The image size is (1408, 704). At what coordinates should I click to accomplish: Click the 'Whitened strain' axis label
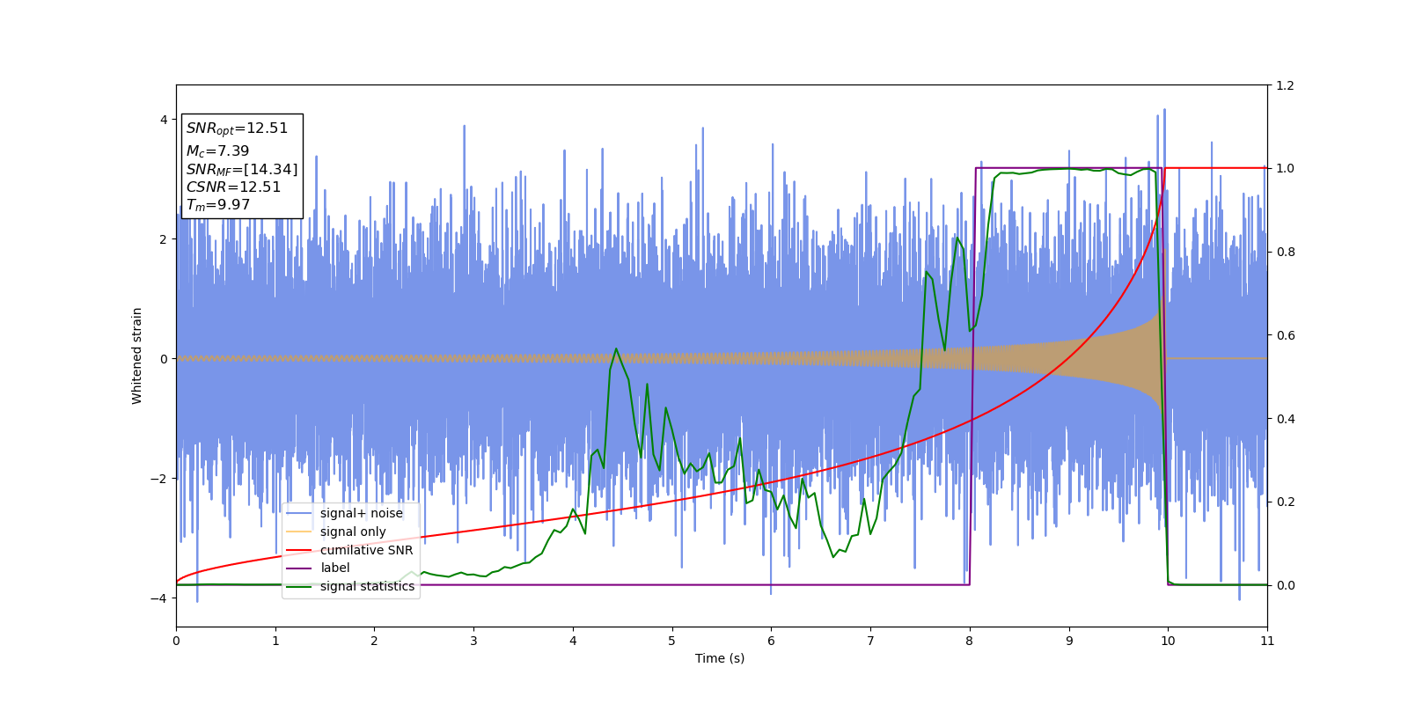pyautogui.click(x=137, y=356)
